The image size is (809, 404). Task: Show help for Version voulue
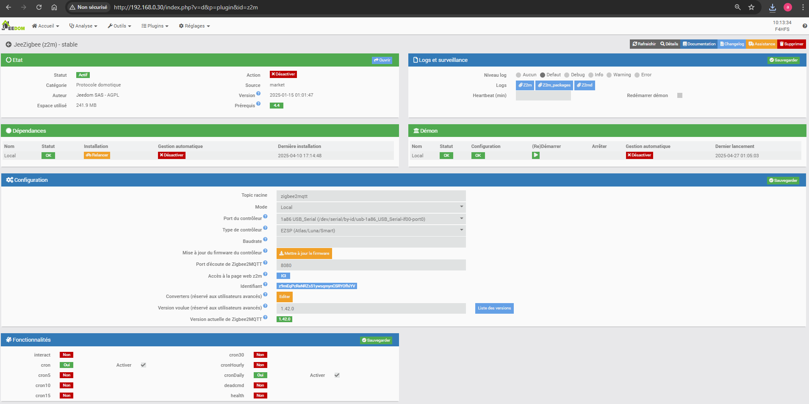[265, 306]
